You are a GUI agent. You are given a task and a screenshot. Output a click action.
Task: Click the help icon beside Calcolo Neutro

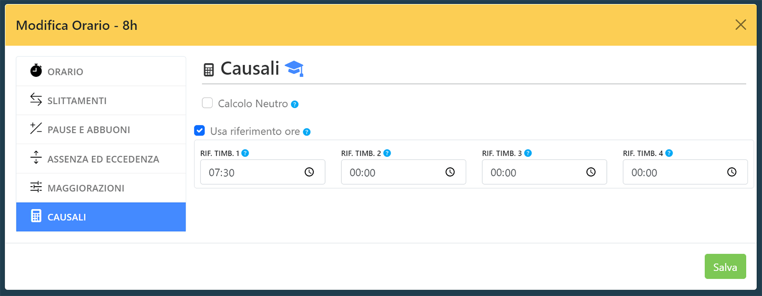pos(295,104)
